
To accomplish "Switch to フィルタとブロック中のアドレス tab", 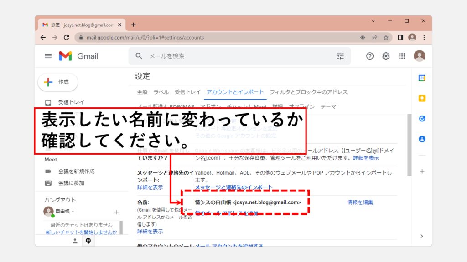I will (x=308, y=92).
